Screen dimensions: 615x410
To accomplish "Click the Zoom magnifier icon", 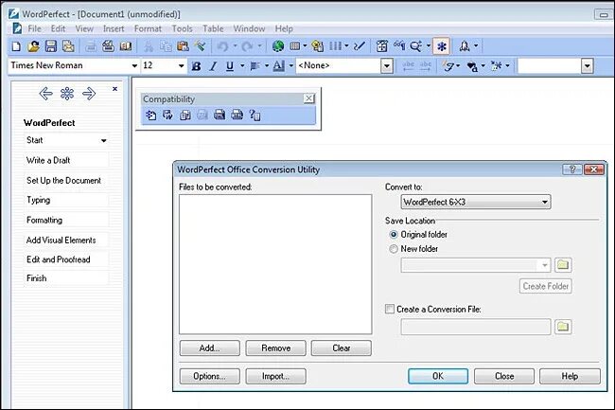I will click(415, 46).
